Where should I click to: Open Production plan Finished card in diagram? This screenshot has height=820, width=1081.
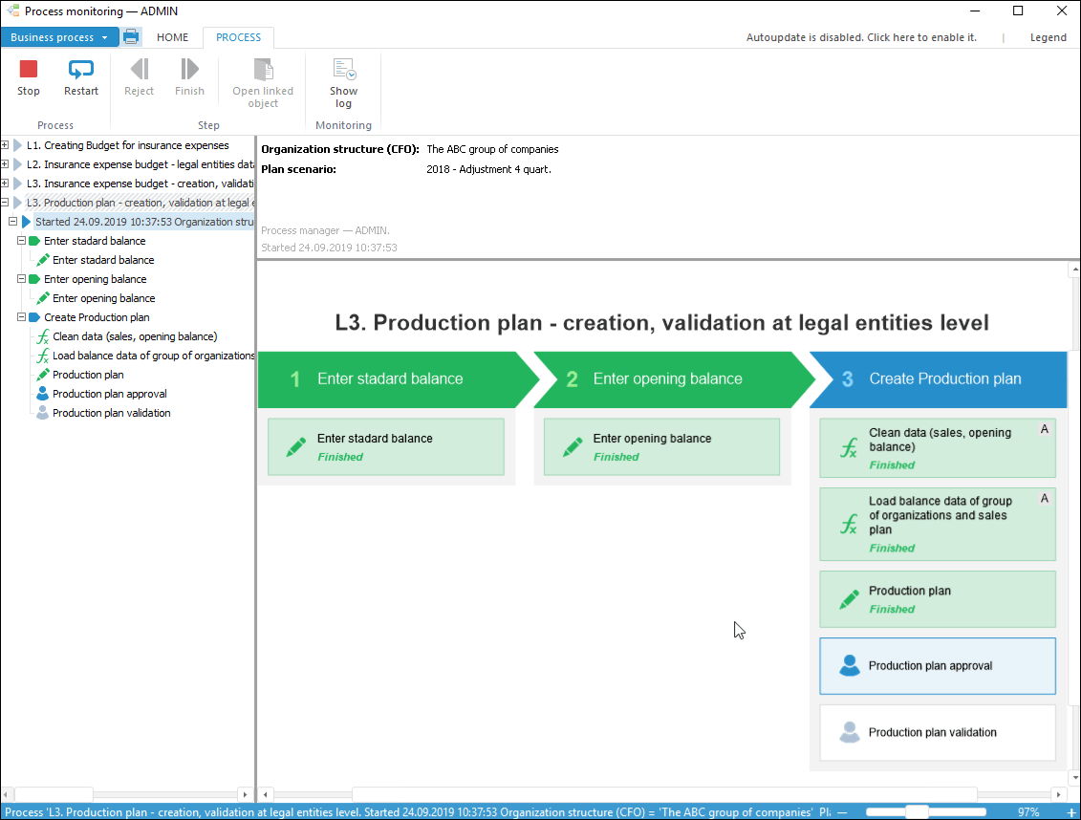[938, 599]
